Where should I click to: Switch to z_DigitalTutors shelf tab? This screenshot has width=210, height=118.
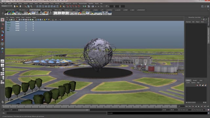[x=86, y=10]
